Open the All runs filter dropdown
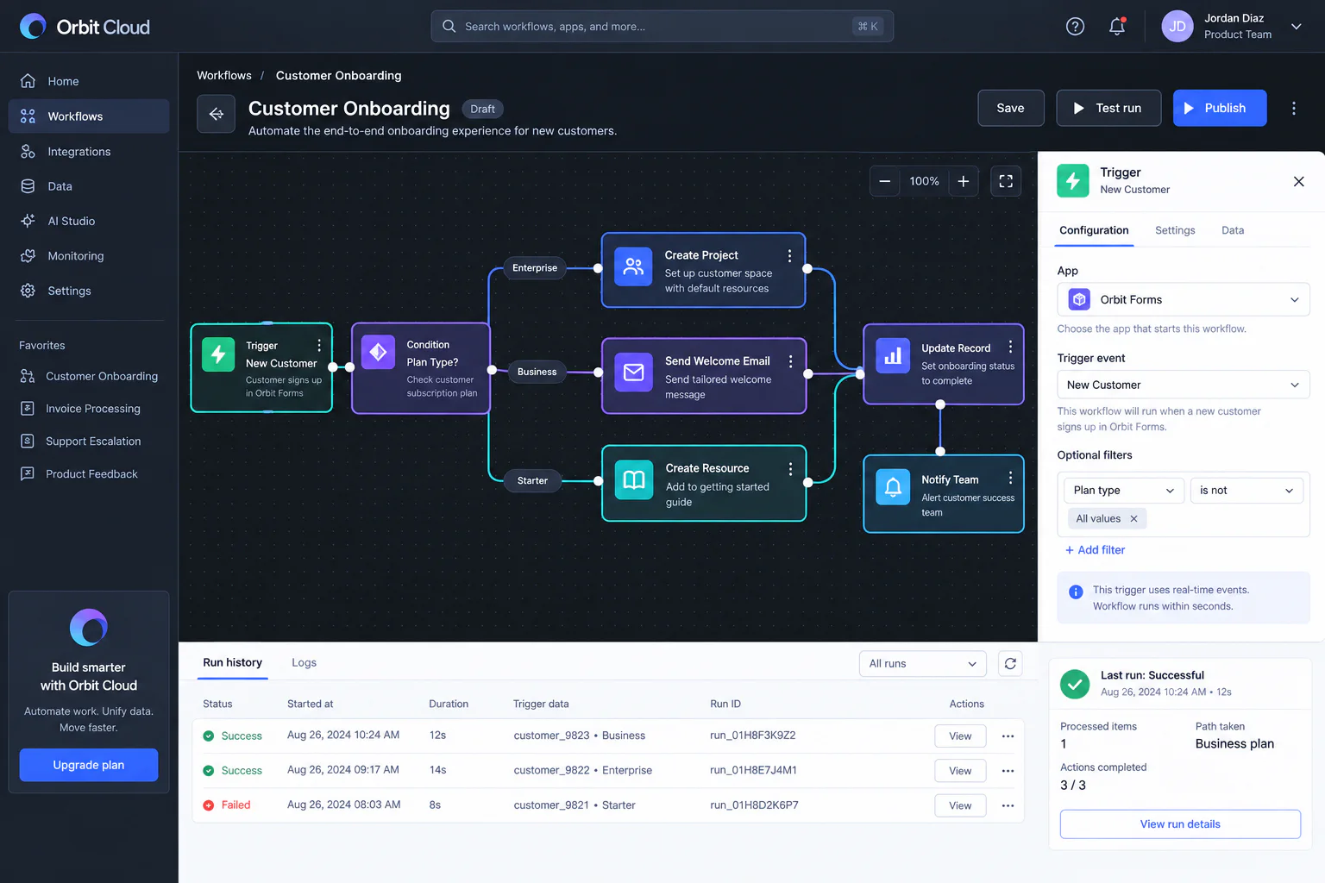Image resolution: width=1325 pixels, height=883 pixels. pos(922,664)
